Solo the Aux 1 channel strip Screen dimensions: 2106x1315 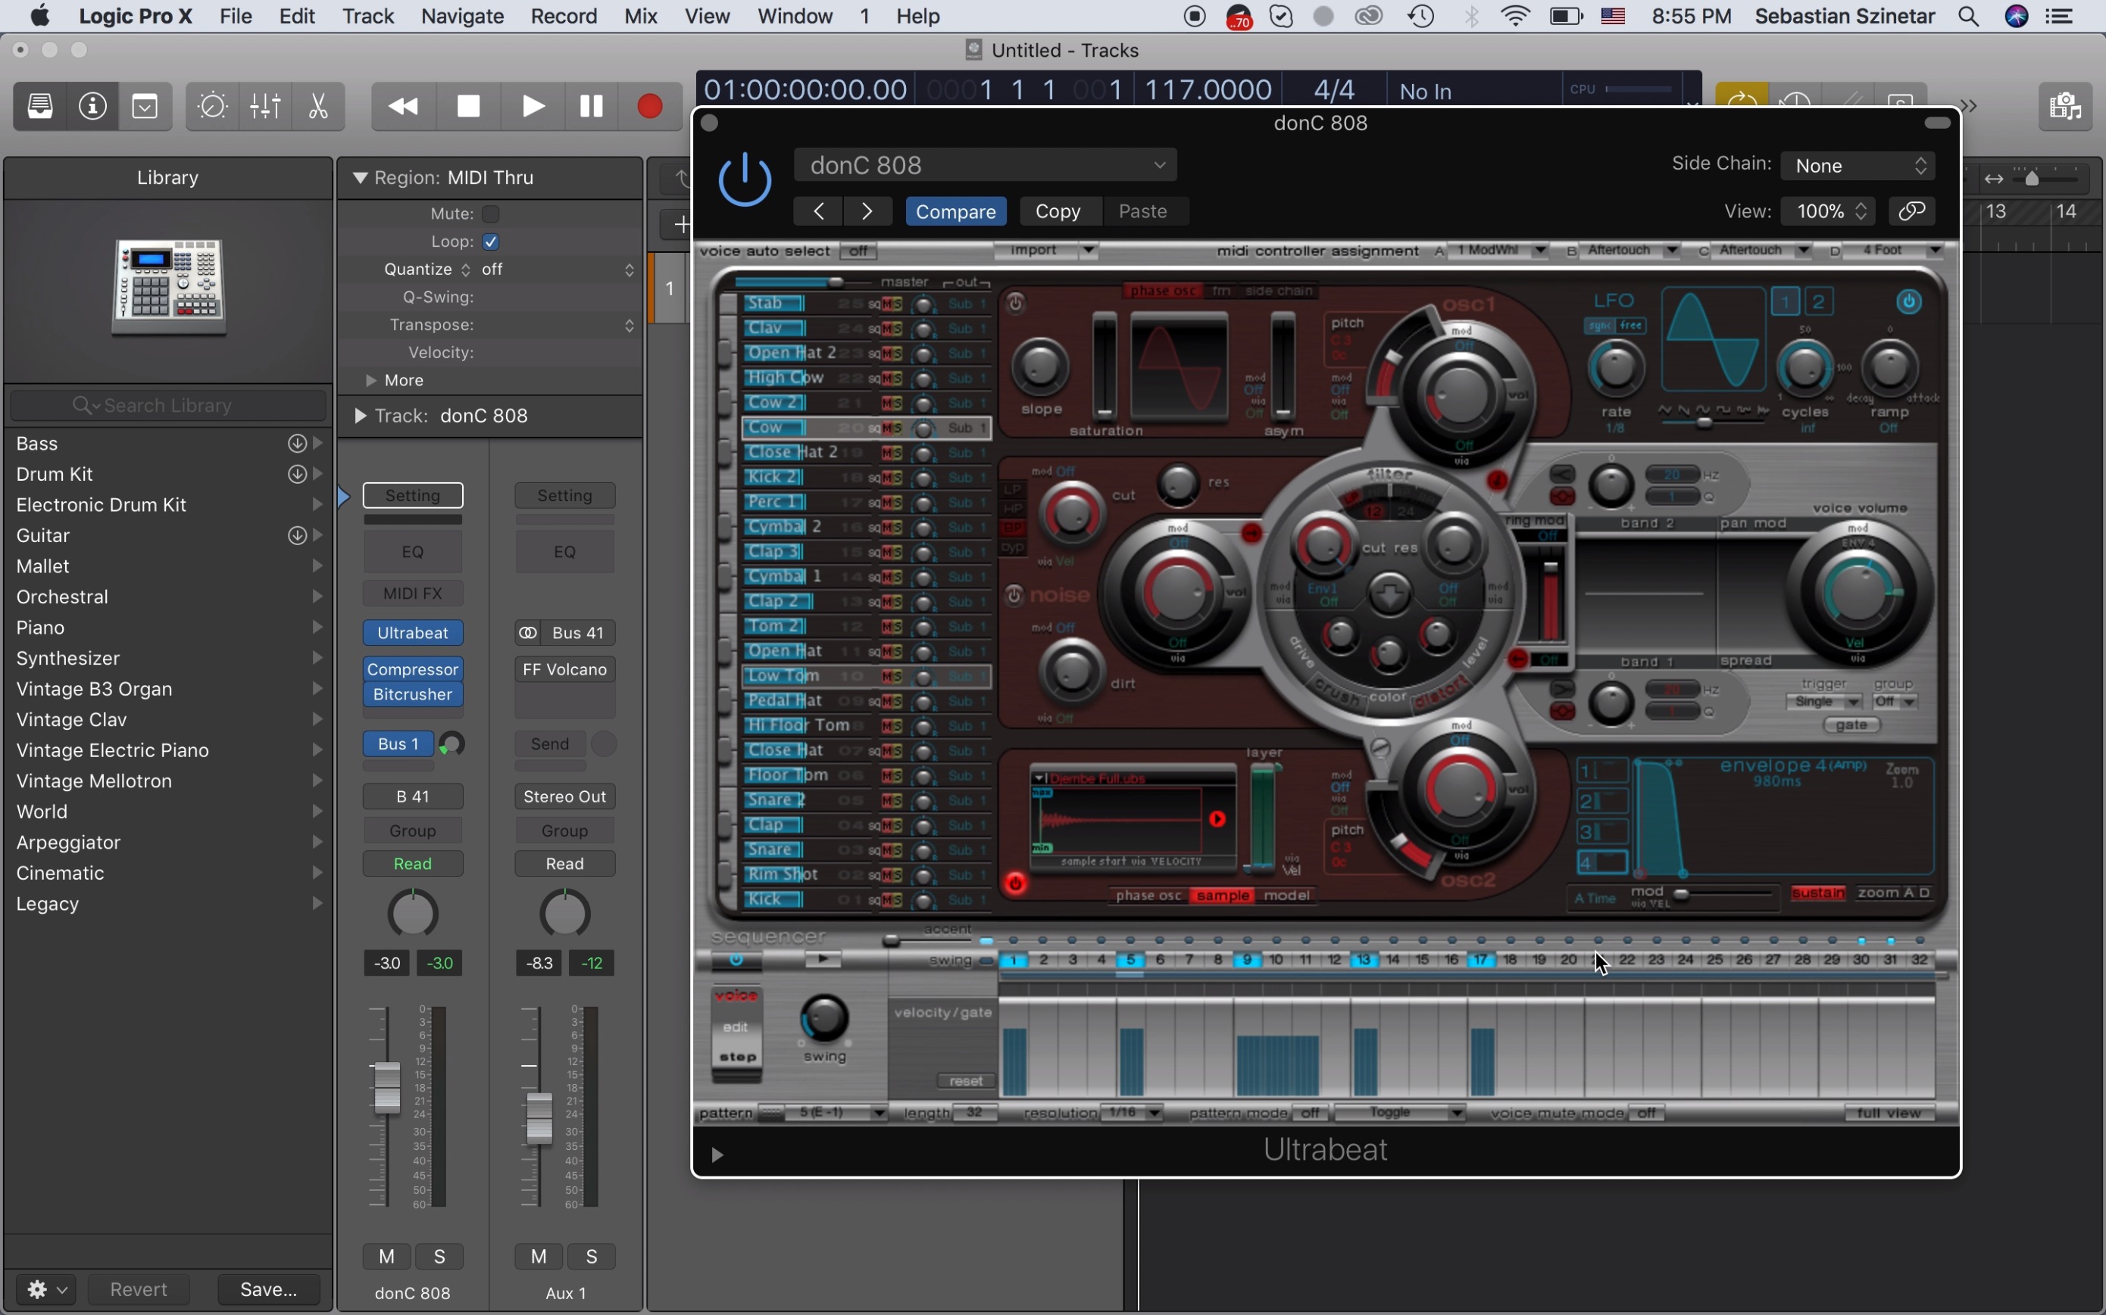(592, 1257)
